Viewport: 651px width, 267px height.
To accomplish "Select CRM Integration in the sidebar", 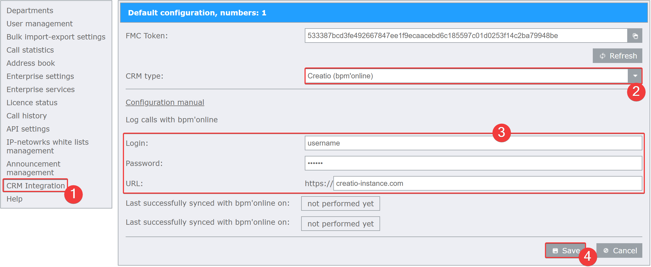I will (36, 186).
